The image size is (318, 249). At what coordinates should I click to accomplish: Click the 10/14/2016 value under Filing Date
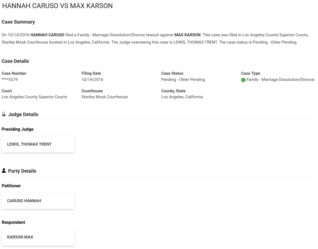coord(92,80)
